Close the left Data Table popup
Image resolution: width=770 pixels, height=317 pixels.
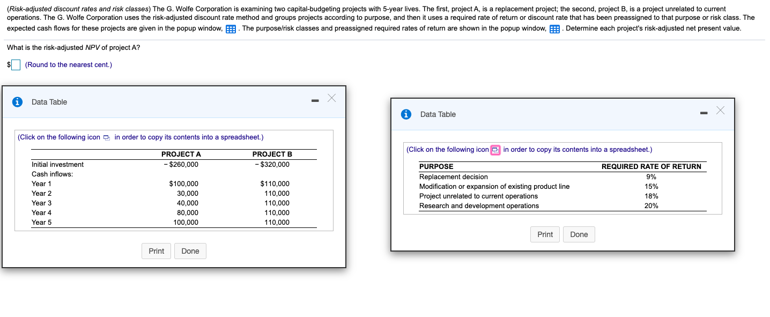[x=331, y=98]
